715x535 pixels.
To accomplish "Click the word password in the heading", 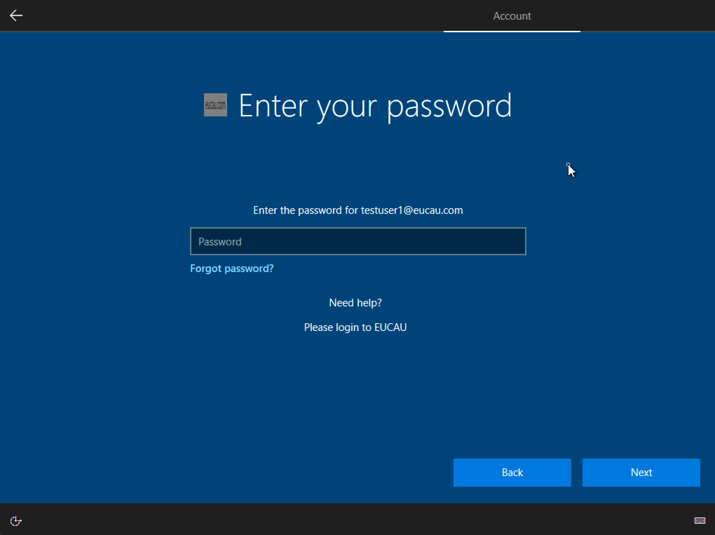I will click(449, 106).
